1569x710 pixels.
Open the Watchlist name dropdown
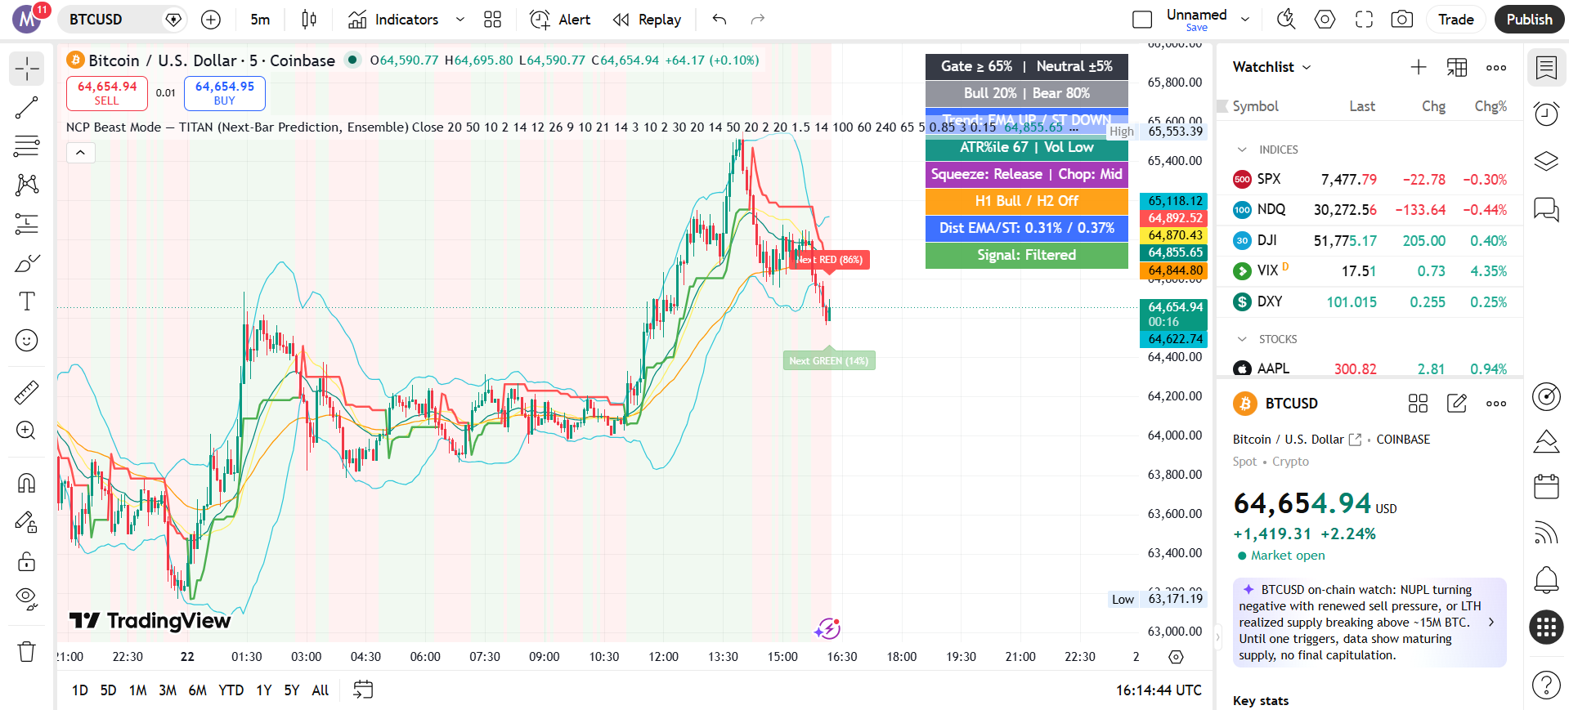[x=1272, y=67]
